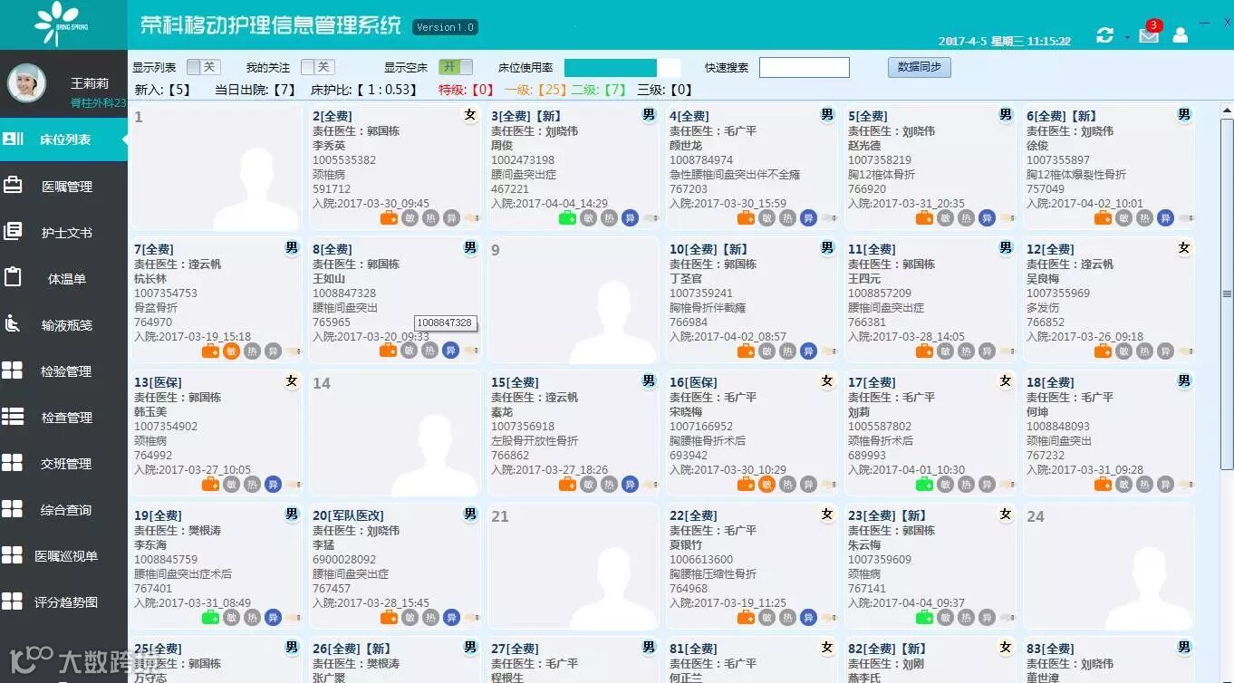Screen dimensions: 1234x683
Task: Select empty bed 1 card
Action: point(216,168)
